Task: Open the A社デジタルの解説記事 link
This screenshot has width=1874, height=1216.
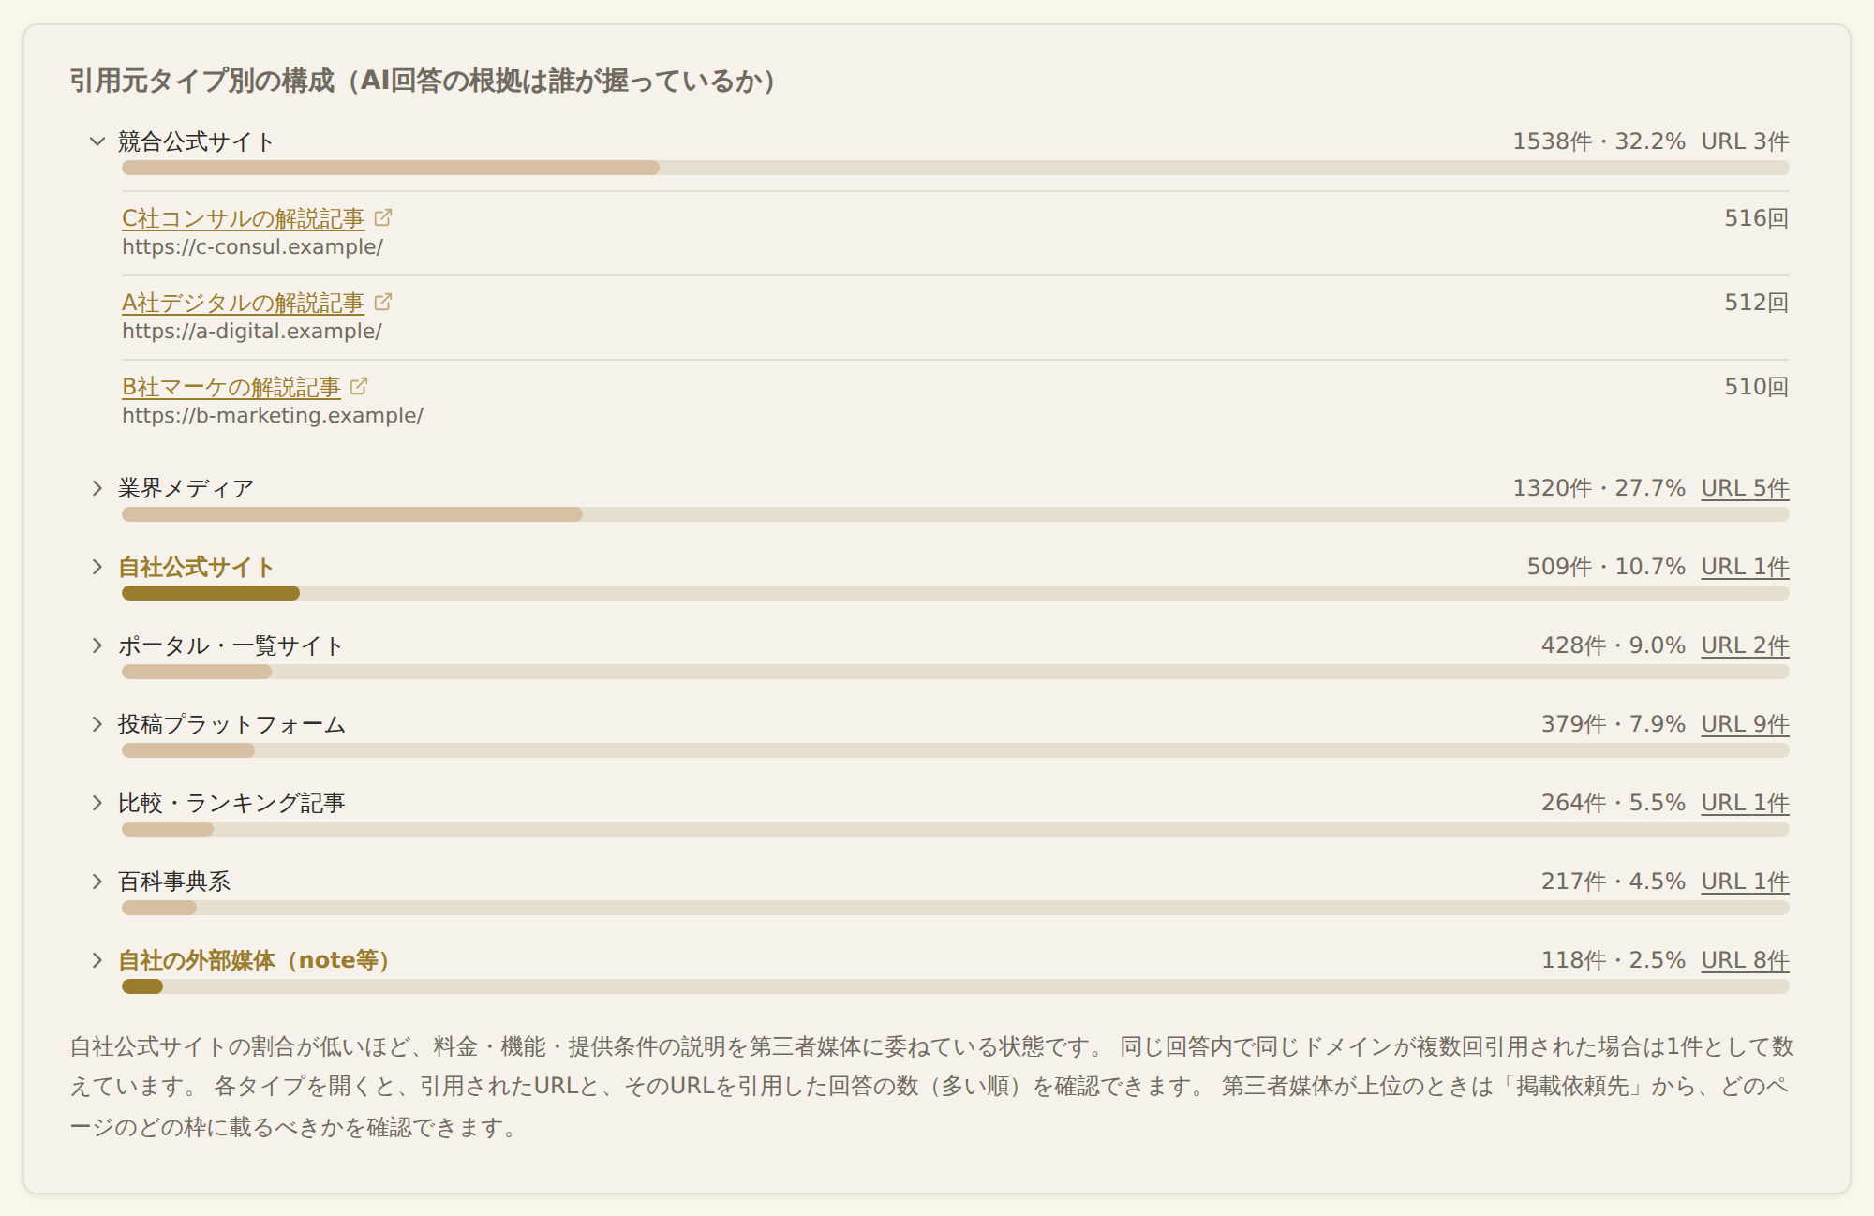Action: (243, 303)
